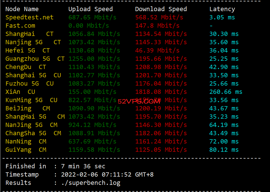
Task: Click download value 1134.54 Mbit/s
Action: [x=161, y=34]
